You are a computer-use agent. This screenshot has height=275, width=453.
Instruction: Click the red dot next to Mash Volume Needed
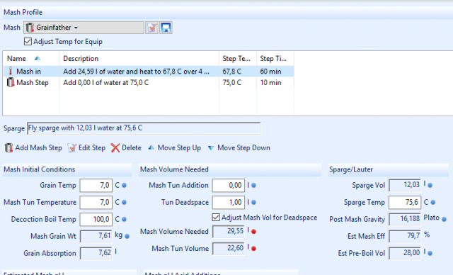(253, 232)
